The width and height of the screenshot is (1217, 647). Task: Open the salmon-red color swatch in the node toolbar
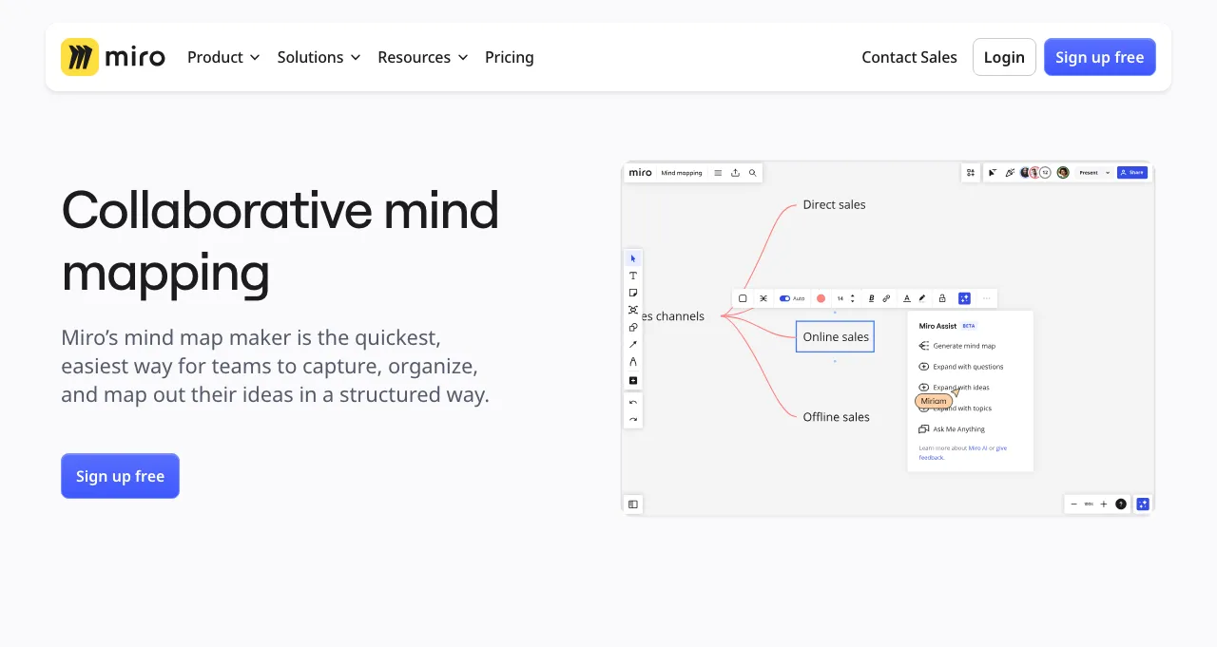pyautogui.click(x=821, y=298)
